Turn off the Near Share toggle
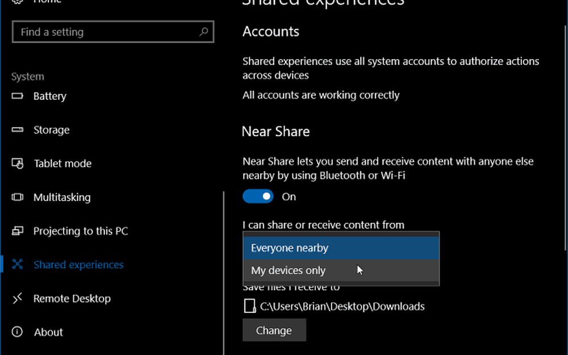This screenshot has width=568, height=355. pos(258,197)
